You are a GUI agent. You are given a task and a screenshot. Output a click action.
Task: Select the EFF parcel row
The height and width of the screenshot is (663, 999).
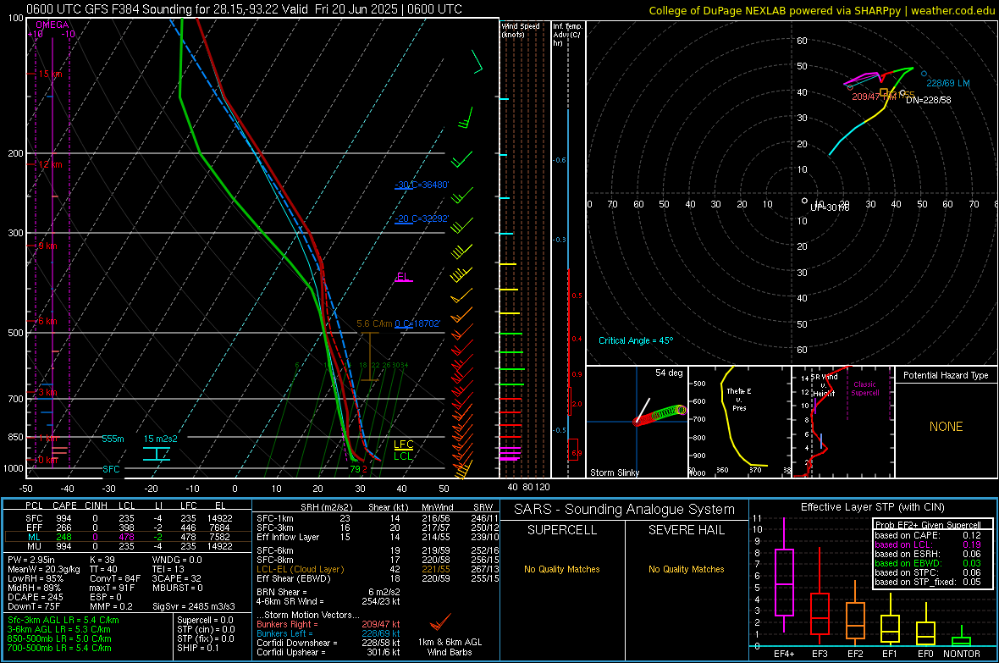click(127, 528)
